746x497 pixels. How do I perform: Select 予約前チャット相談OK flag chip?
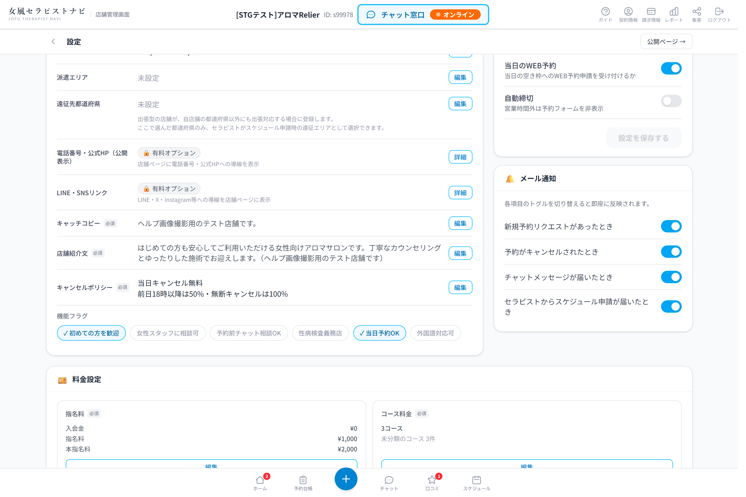point(252,336)
